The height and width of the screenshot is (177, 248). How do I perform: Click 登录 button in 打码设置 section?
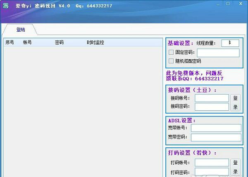[235, 167]
